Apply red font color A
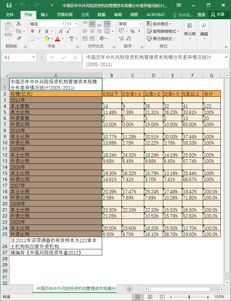This screenshot has width=231, height=301. [58, 39]
